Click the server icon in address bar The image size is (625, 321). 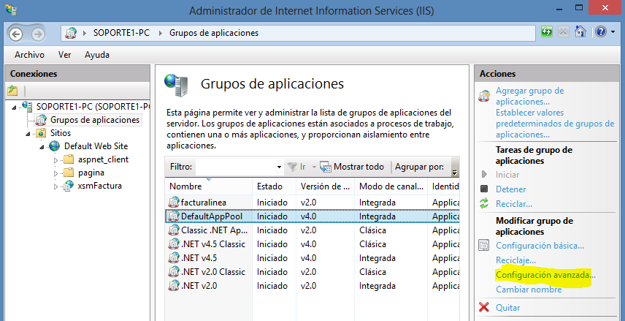click(x=71, y=33)
